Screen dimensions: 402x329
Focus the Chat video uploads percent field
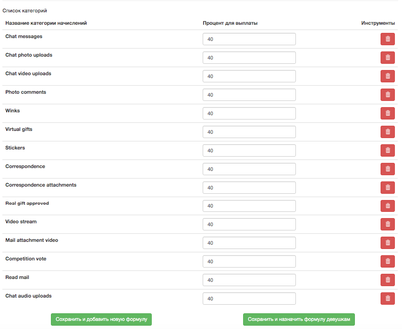[x=249, y=76]
